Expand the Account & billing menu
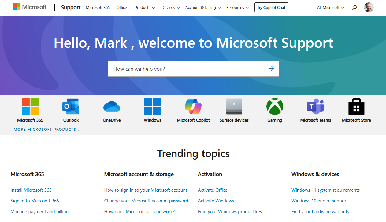 [203, 7]
